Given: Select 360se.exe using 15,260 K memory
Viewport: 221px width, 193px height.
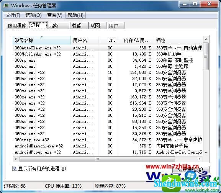Looking at the screenshot, I should [108, 128].
